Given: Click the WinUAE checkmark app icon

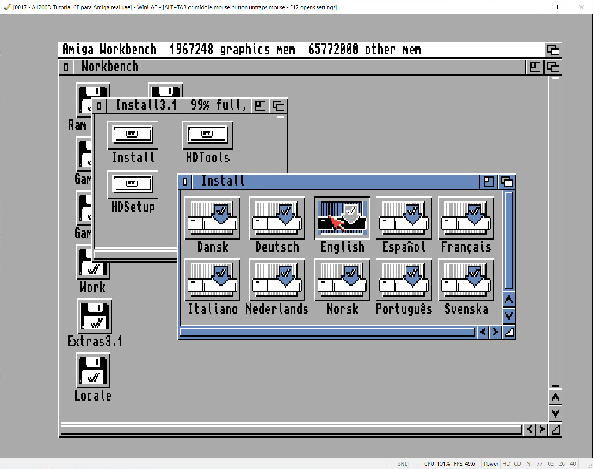Looking at the screenshot, I should [7, 7].
